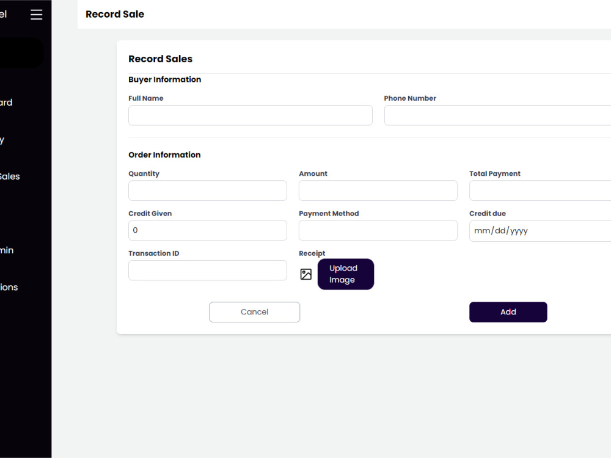Open the sidebar item ending in "min"
Image resolution: width=611 pixels, height=458 pixels.
click(7, 250)
